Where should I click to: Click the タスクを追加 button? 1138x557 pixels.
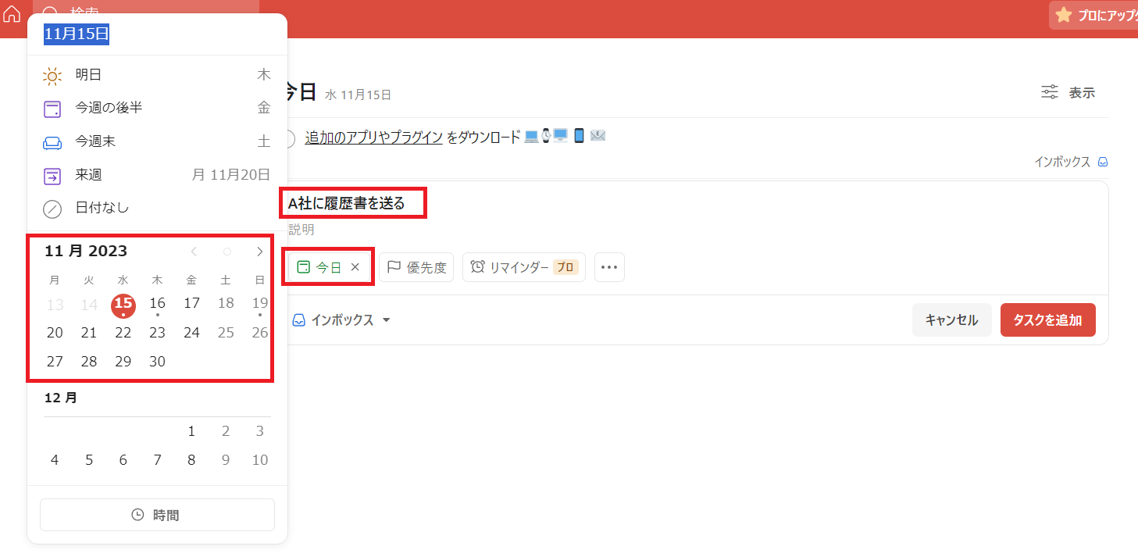click(1047, 320)
